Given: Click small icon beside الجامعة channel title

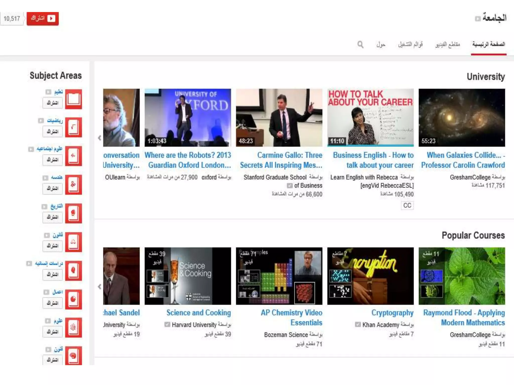Looking at the screenshot, I should pyautogui.click(x=478, y=19).
